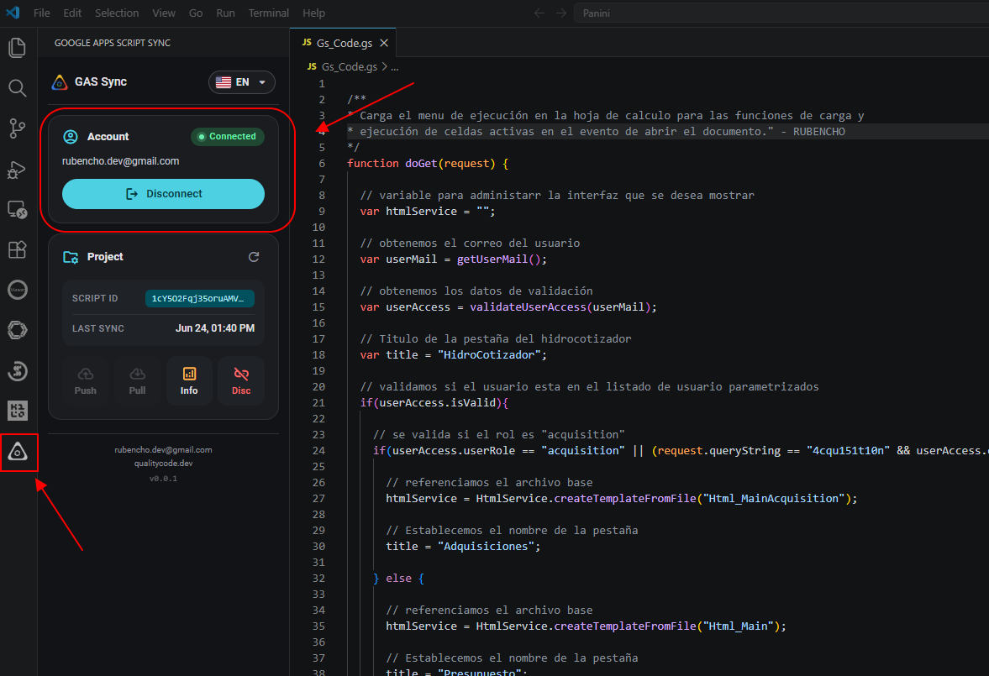Open project Info
Screen dimensions: 989x676
[189, 381]
